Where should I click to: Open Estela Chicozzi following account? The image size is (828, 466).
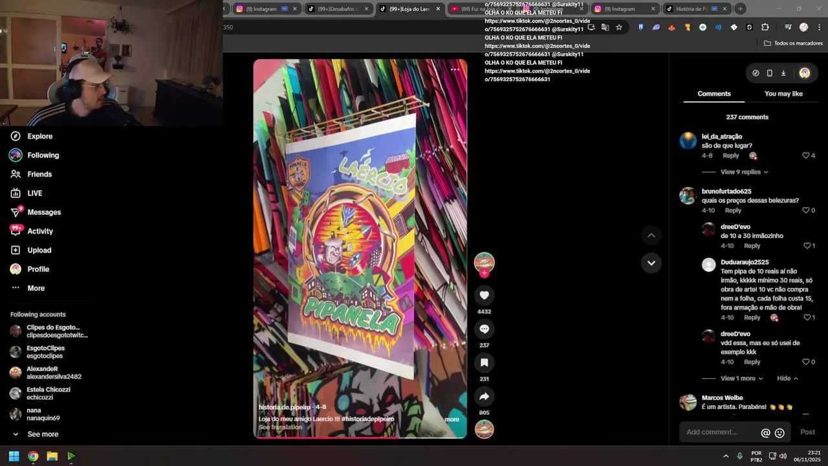[41, 394]
